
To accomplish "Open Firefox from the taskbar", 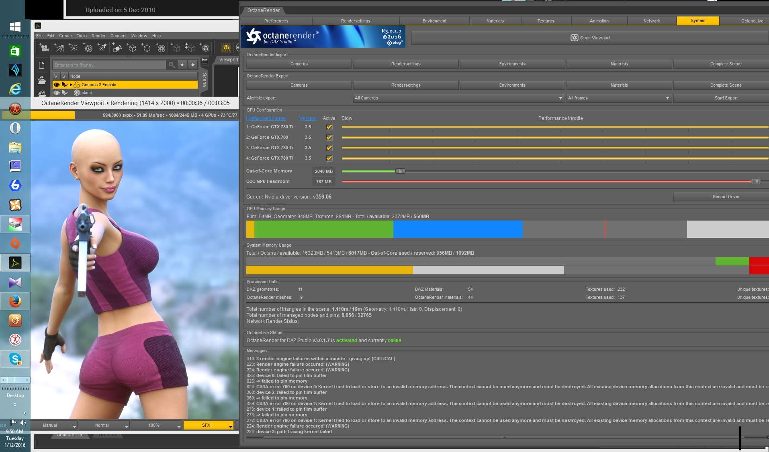I will tap(15, 301).
